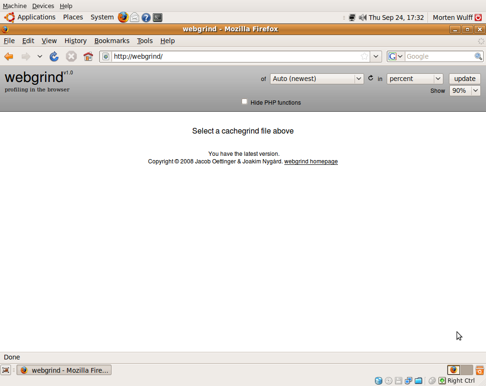Screen dimensions: 486x386
Task: Click the VirtualBox network adapter icon
Action: coord(409,381)
